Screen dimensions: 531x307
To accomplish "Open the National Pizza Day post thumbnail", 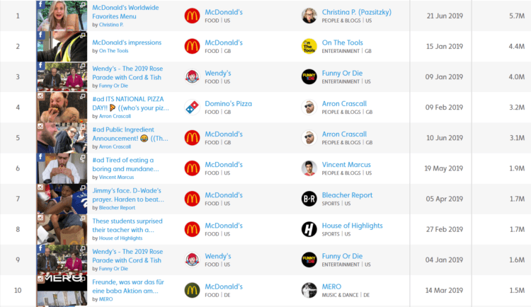I will click(62, 108).
